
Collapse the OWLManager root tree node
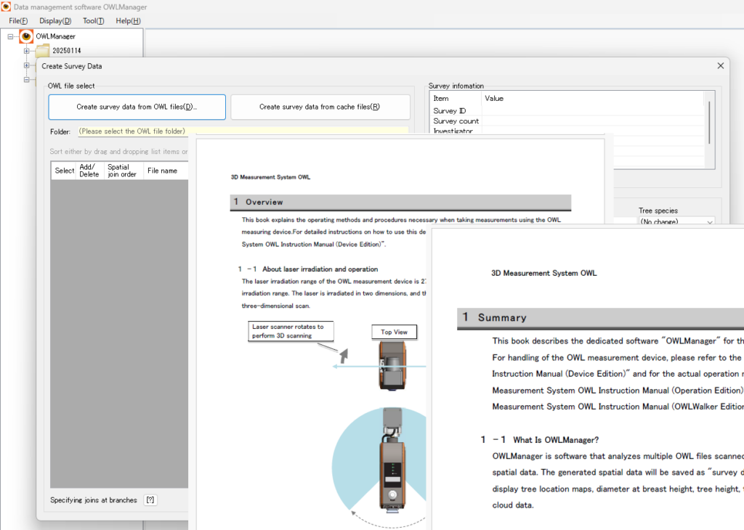click(x=10, y=36)
